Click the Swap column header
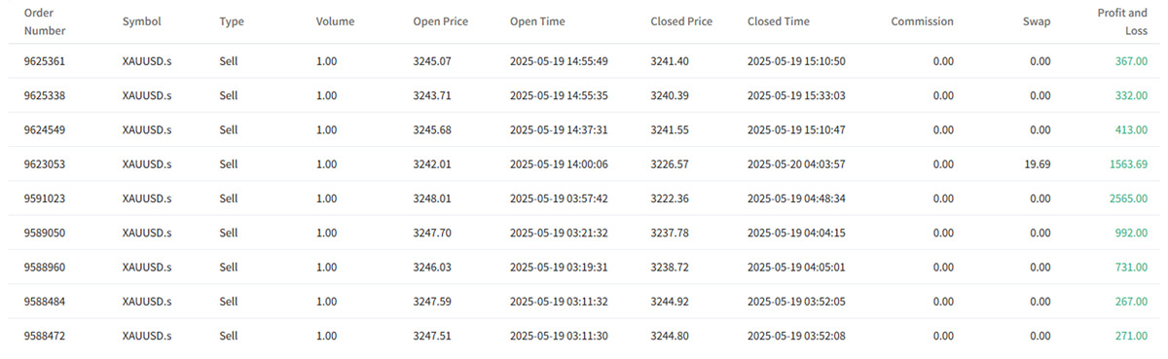Screen dimensions: 1168x359 click(1037, 21)
